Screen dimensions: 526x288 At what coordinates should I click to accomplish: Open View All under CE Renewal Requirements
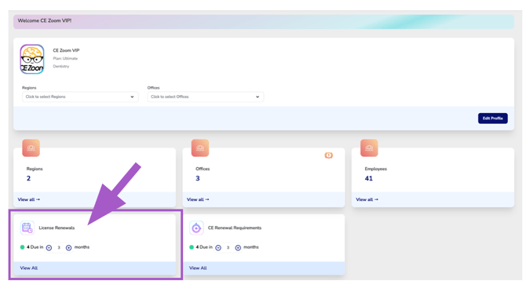[x=198, y=268]
